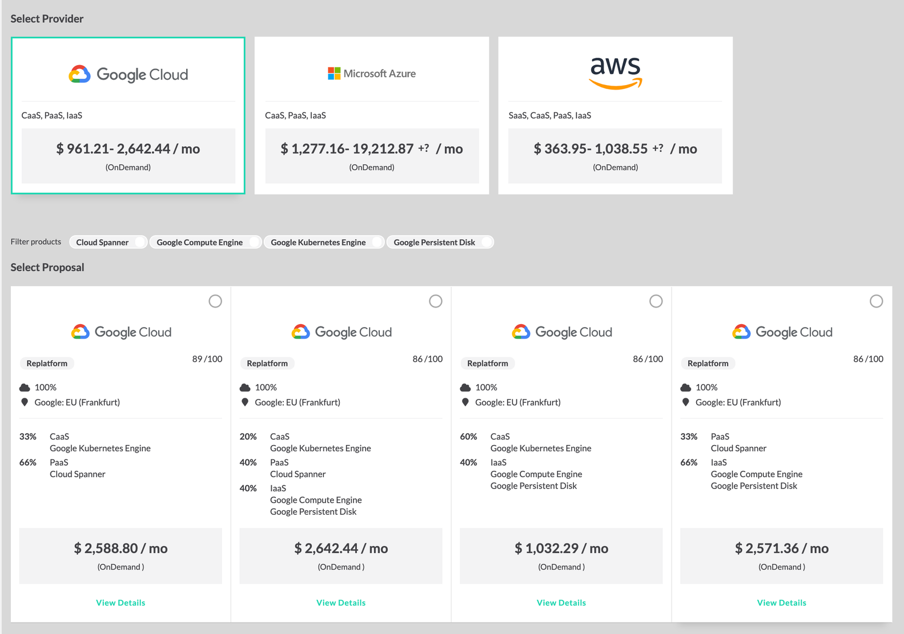Click the $2,571.36 / mo price
The height and width of the screenshot is (634, 904).
(782, 548)
